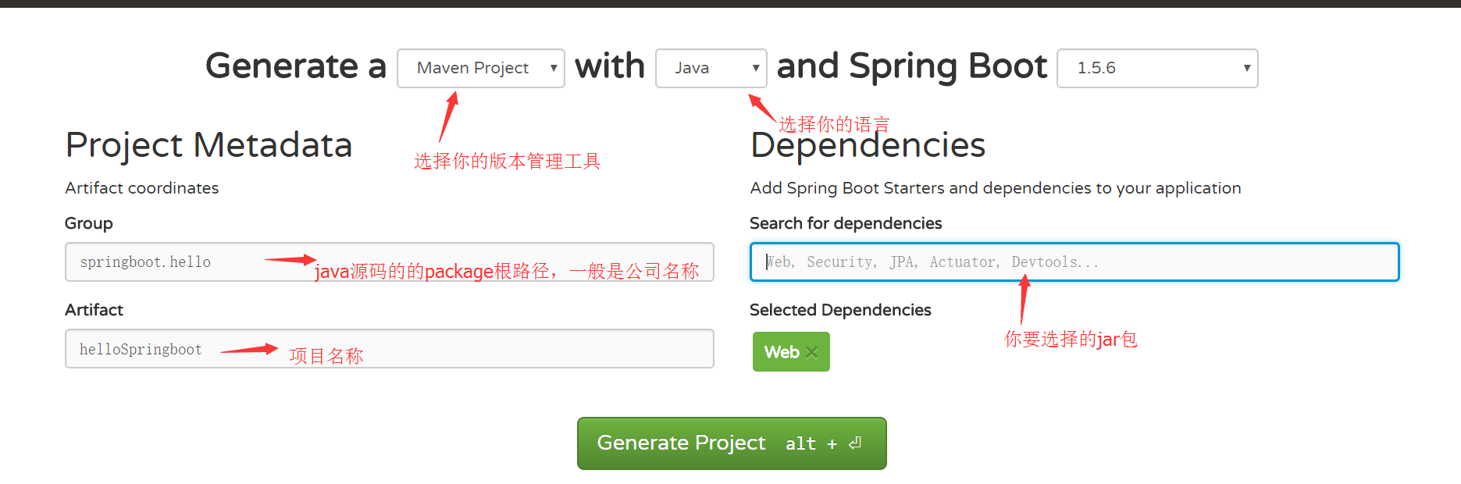Click the Selected Dependencies label
This screenshot has height=484, width=1461.
click(x=840, y=310)
